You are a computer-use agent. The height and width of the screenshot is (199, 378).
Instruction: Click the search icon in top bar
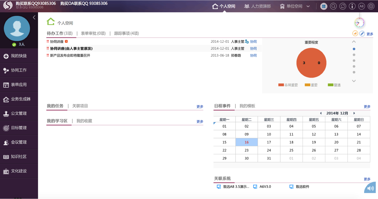[x=333, y=6]
